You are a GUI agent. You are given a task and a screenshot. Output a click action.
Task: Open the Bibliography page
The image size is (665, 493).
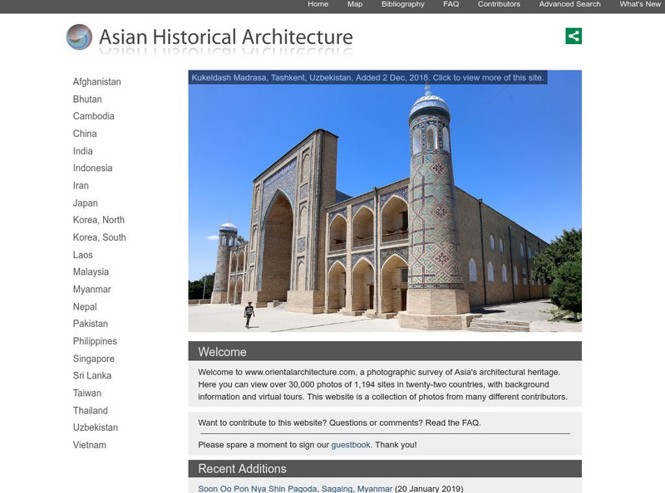pyautogui.click(x=402, y=4)
